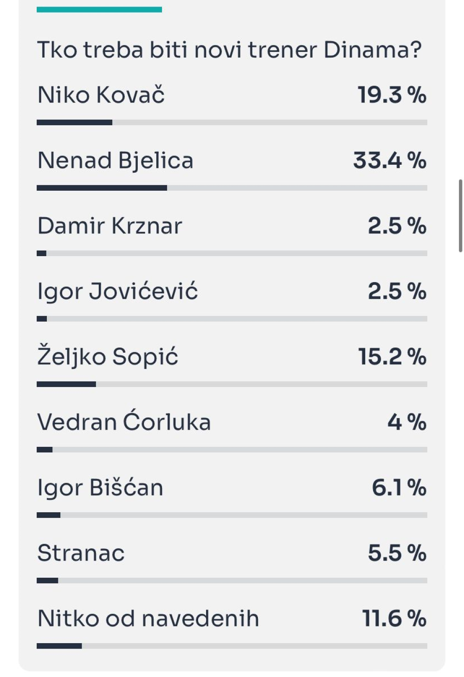Click the vertical scrollbar on the right edge
Viewport: 464px width, 677px height.
460,216
